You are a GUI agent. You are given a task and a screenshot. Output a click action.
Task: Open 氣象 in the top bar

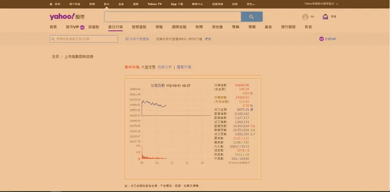point(121,4)
